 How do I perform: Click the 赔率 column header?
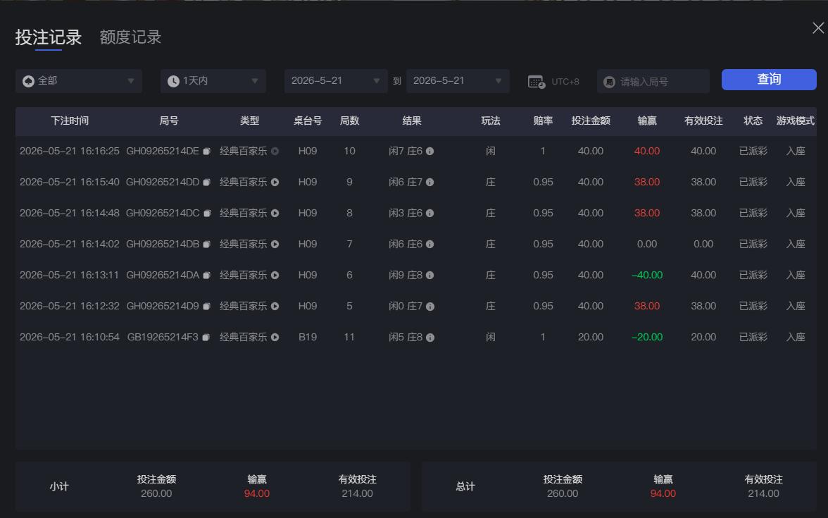click(x=543, y=121)
